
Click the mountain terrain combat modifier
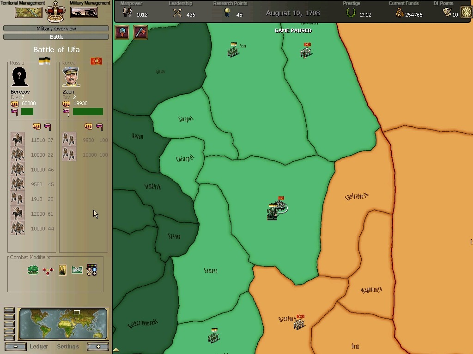point(77,270)
